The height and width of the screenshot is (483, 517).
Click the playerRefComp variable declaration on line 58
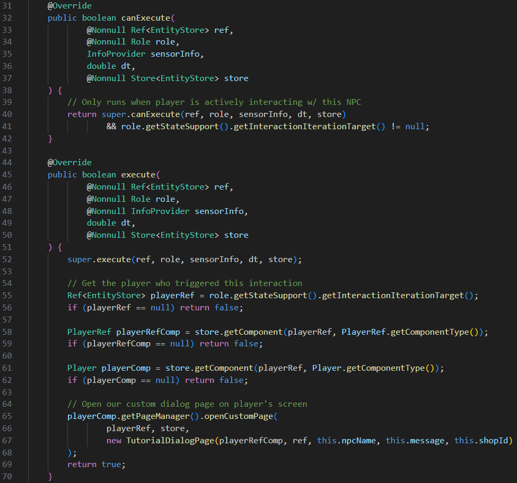coord(148,332)
